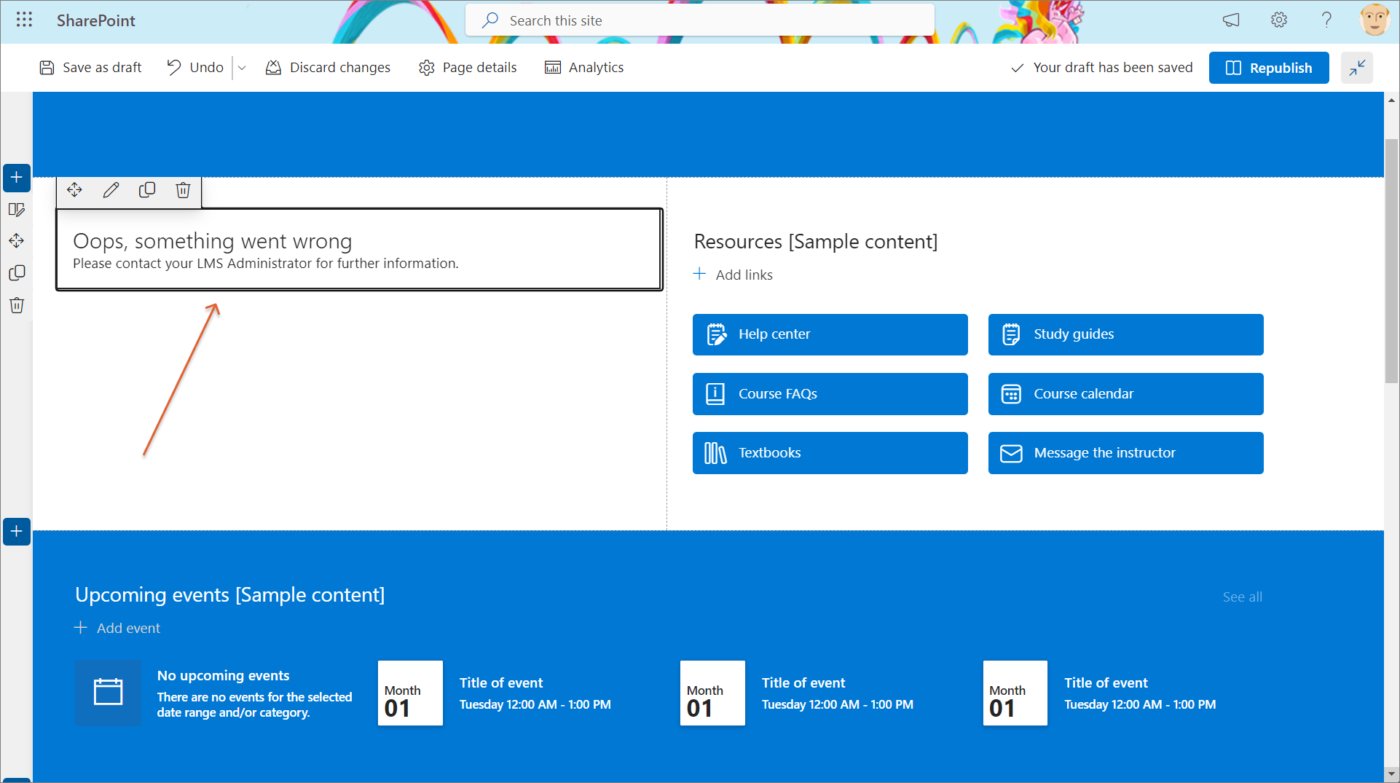The height and width of the screenshot is (783, 1400).
Task: Click the vertical page scrollbar
Action: coord(1391,262)
